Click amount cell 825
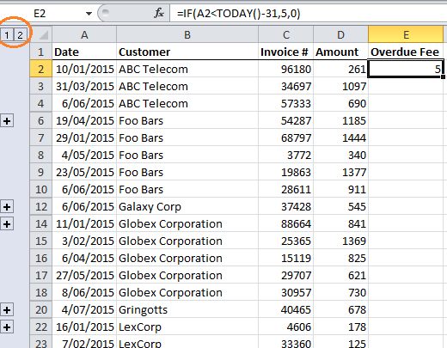Image resolution: width=447 pixels, height=348 pixels. [340, 258]
